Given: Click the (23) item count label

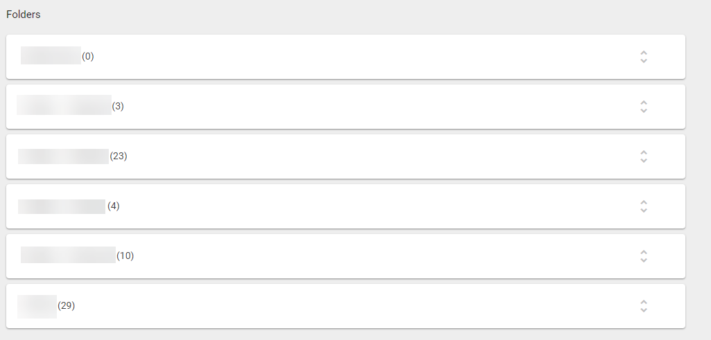Looking at the screenshot, I should (x=119, y=156).
